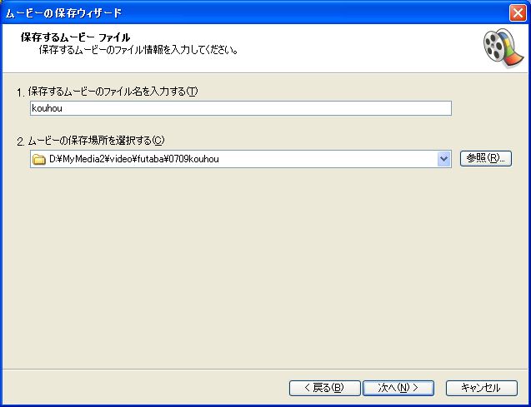Click the 参照(R)... browse button
The image size is (531, 407).
click(x=486, y=158)
